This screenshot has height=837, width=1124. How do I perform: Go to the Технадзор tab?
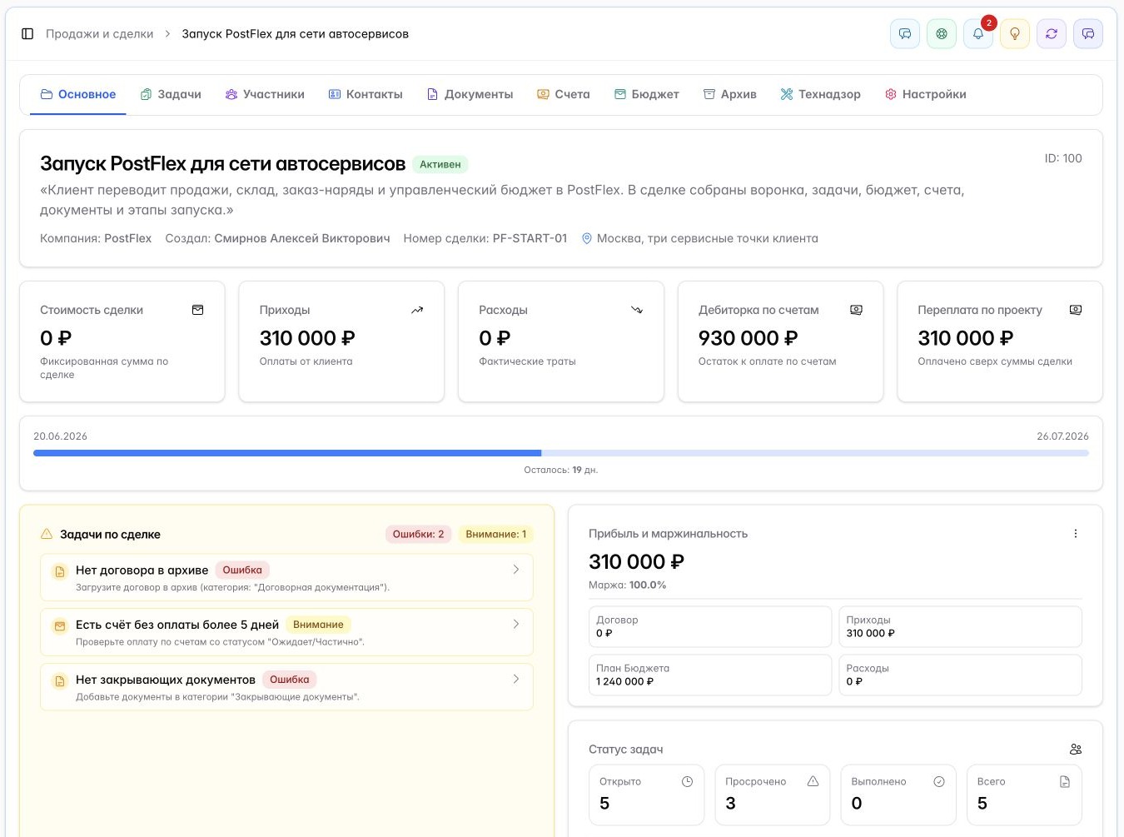pyautogui.click(x=820, y=95)
